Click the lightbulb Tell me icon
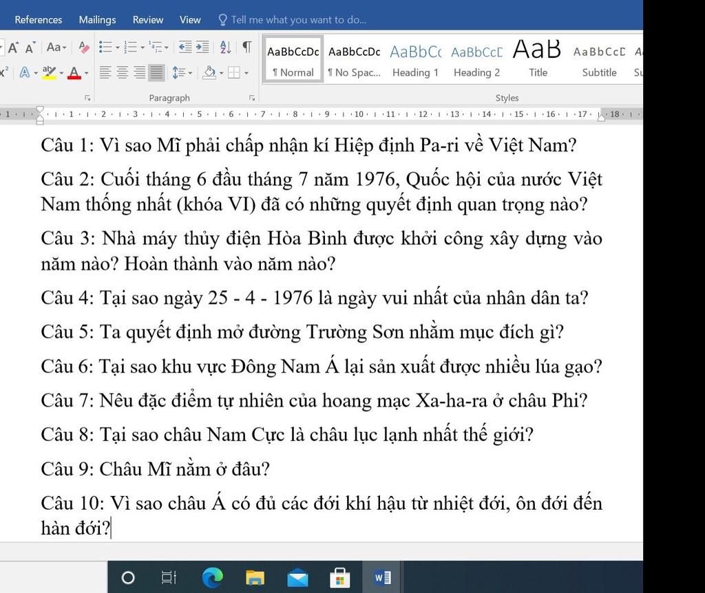This screenshot has width=705, height=593. 222,20
